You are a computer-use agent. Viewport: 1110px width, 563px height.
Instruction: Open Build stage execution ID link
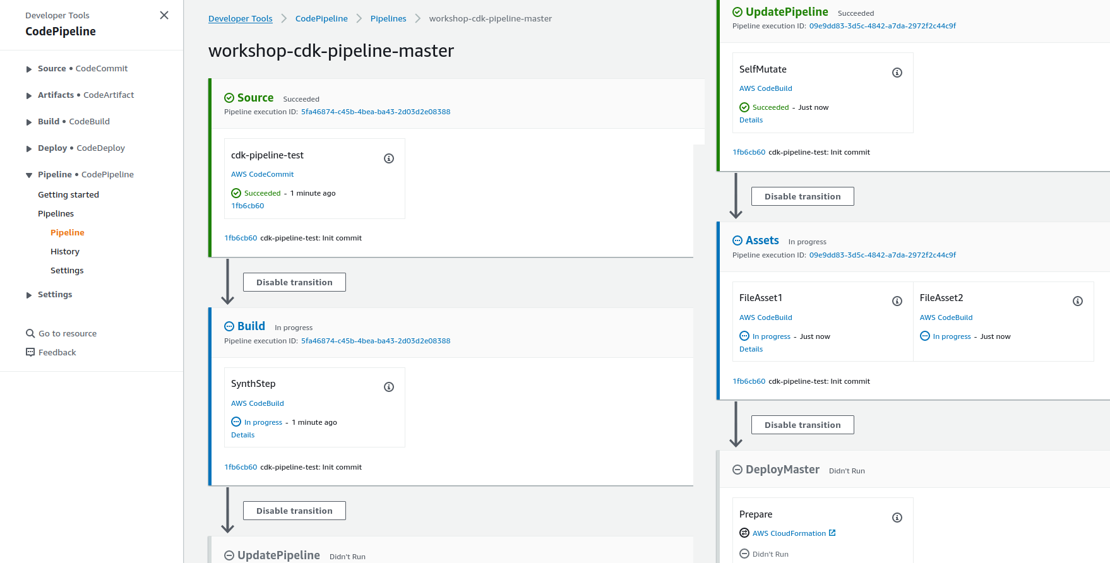point(376,341)
